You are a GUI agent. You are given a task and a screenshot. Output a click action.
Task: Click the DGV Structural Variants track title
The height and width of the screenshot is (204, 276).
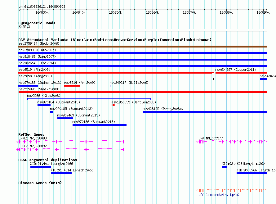115,40
